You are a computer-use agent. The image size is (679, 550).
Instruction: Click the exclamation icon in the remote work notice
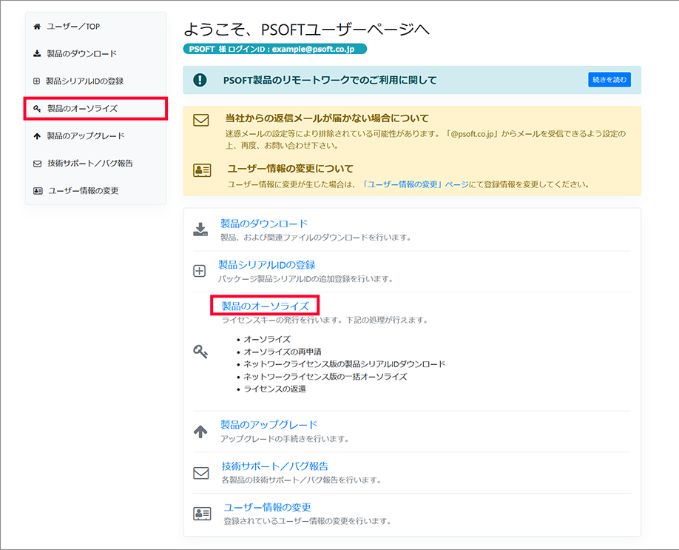tap(200, 80)
